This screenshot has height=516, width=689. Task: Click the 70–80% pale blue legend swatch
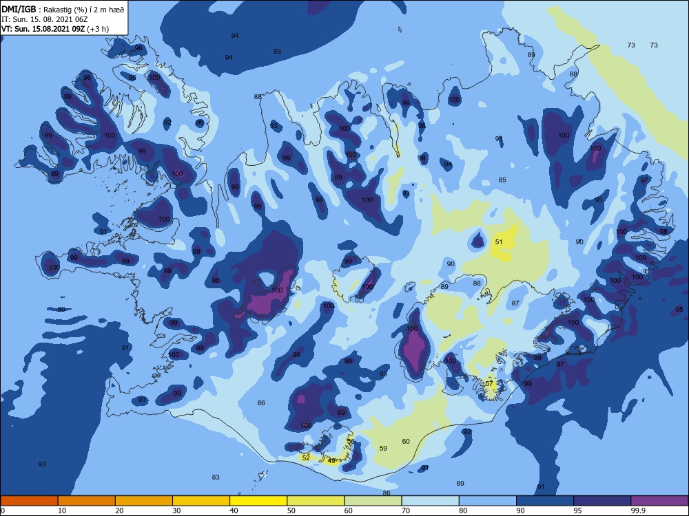click(430, 501)
